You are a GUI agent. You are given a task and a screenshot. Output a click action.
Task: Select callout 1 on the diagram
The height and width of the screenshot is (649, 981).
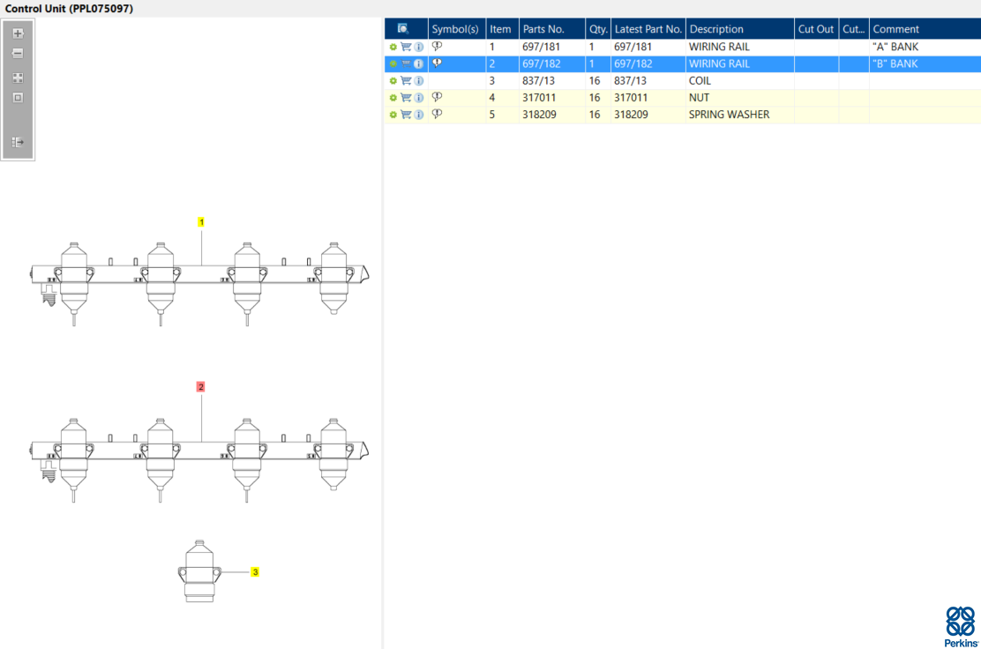201,222
